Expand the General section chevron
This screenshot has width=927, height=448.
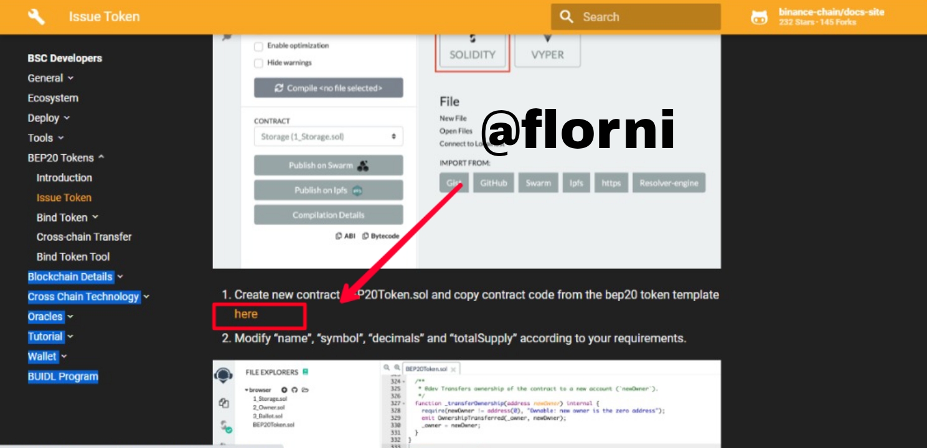[x=70, y=78]
